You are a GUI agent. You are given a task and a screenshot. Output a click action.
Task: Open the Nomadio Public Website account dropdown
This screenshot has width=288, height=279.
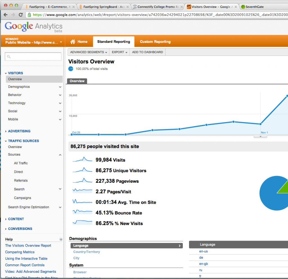tap(34, 41)
